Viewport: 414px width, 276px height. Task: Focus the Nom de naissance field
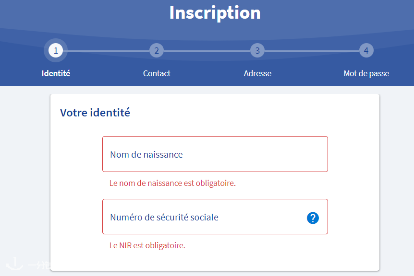215,154
